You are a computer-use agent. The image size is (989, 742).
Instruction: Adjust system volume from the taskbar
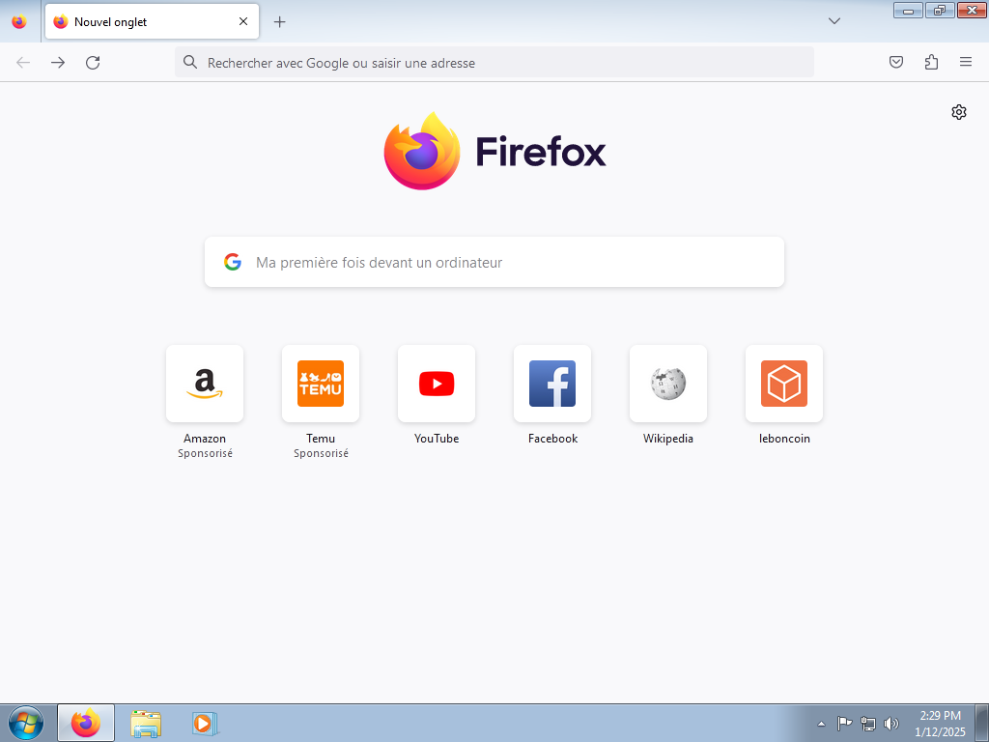[891, 723]
